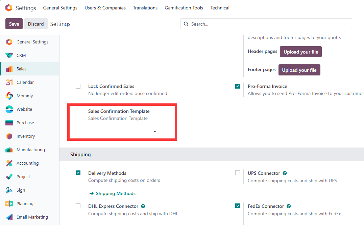Click the Shipping Methods arrow icon

click(x=92, y=193)
